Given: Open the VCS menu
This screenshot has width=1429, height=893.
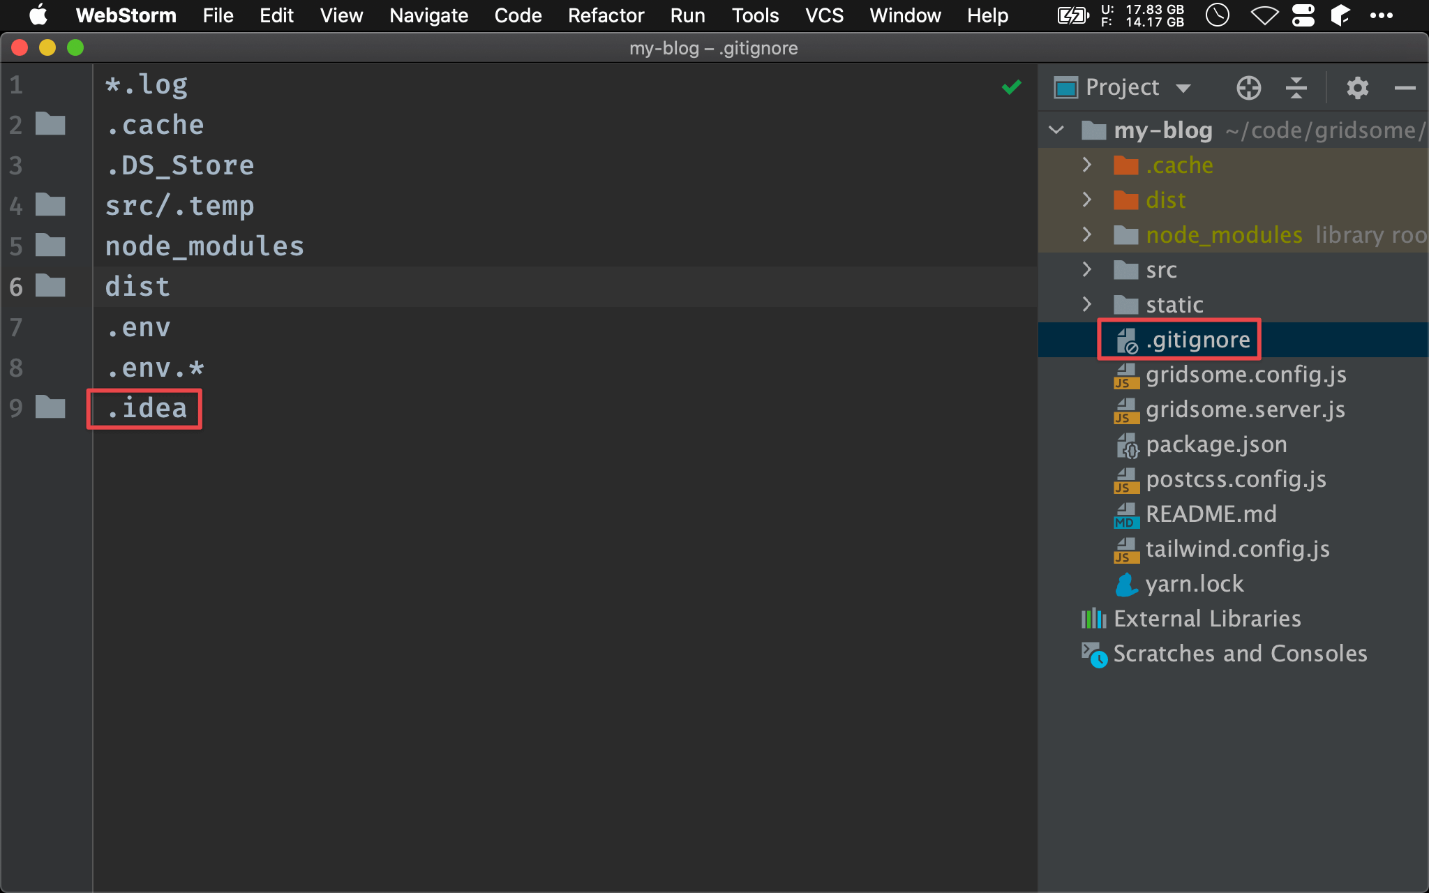Looking at the screenshot, I should coord(824,15).
